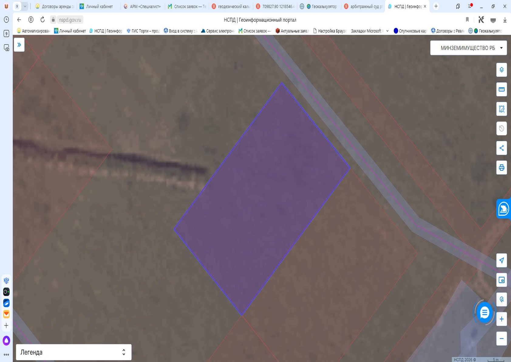Switch to the Договоры аренды tab
The height and width of the screenshot is (362, 511).
tap(54, 6)
